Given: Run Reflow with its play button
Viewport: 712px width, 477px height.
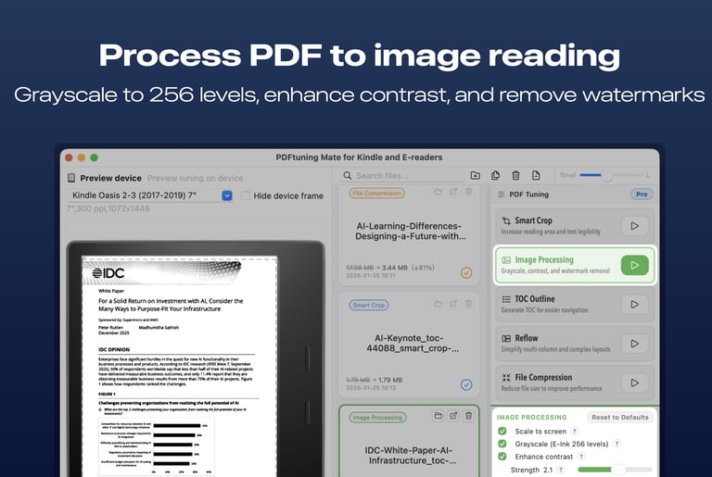Looking at the screenshot, I should 635,344.
